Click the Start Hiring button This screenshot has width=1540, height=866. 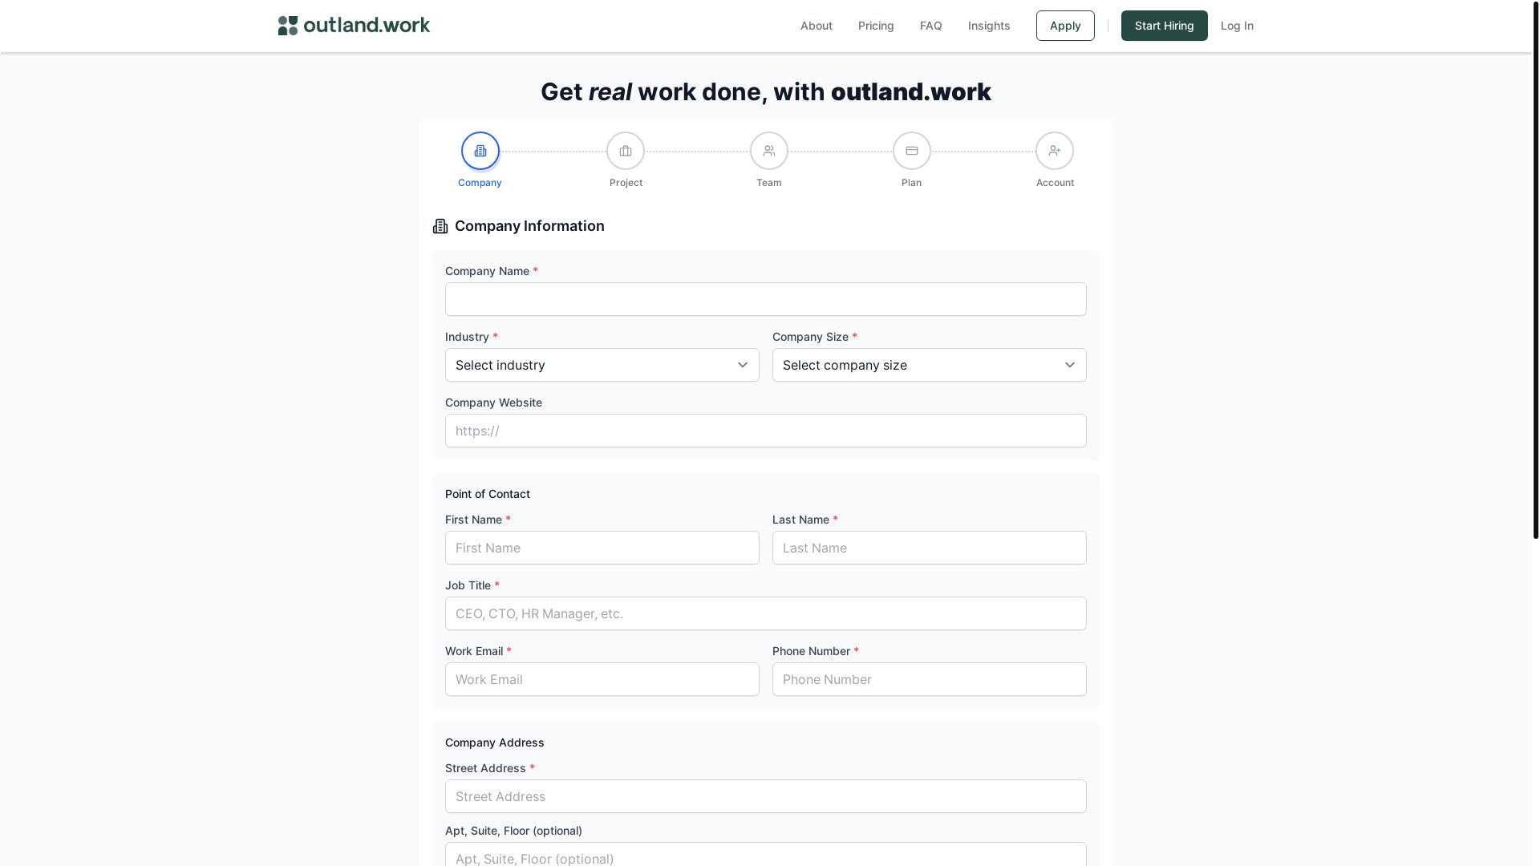pyautogui.click(x=1165, y=26)
